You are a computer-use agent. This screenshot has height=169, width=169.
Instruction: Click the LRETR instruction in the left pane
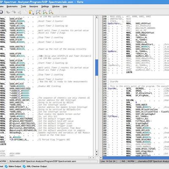click(3, 144)
